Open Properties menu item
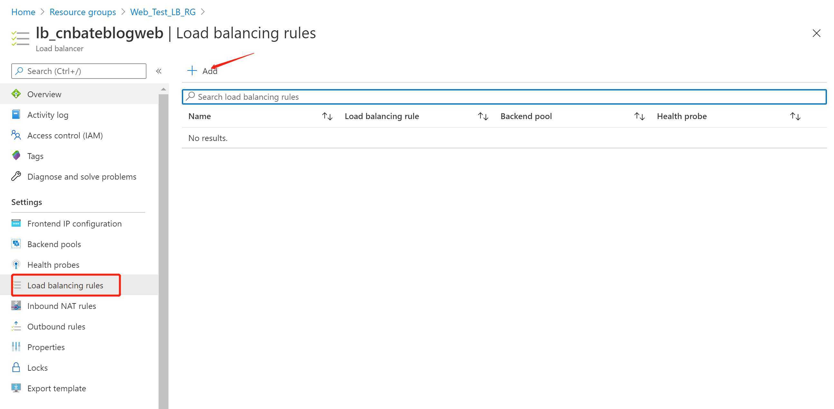This screenshot has height=409, width=834. click(x=79, y=347)
